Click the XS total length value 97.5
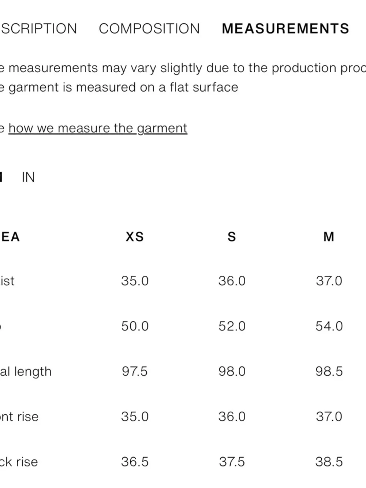Image resolution: width=366 pixels, height=488 pixels. [x=135, y=371]
